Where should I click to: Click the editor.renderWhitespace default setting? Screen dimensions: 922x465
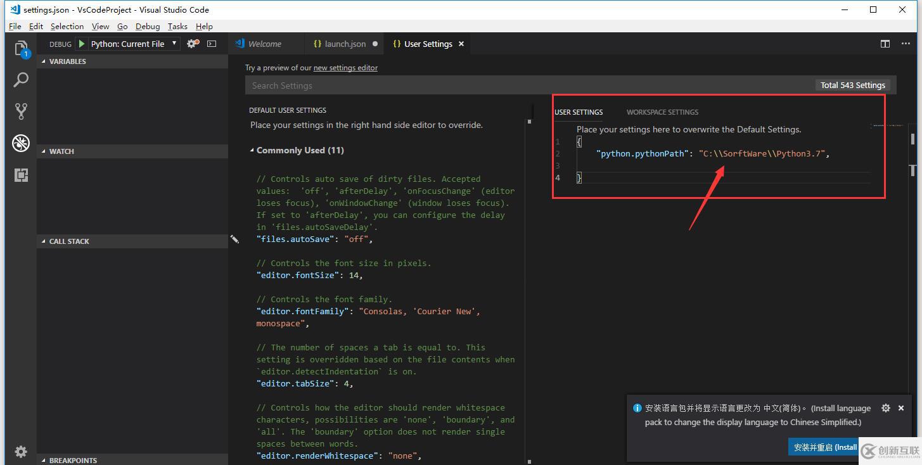tap(339, 455)
